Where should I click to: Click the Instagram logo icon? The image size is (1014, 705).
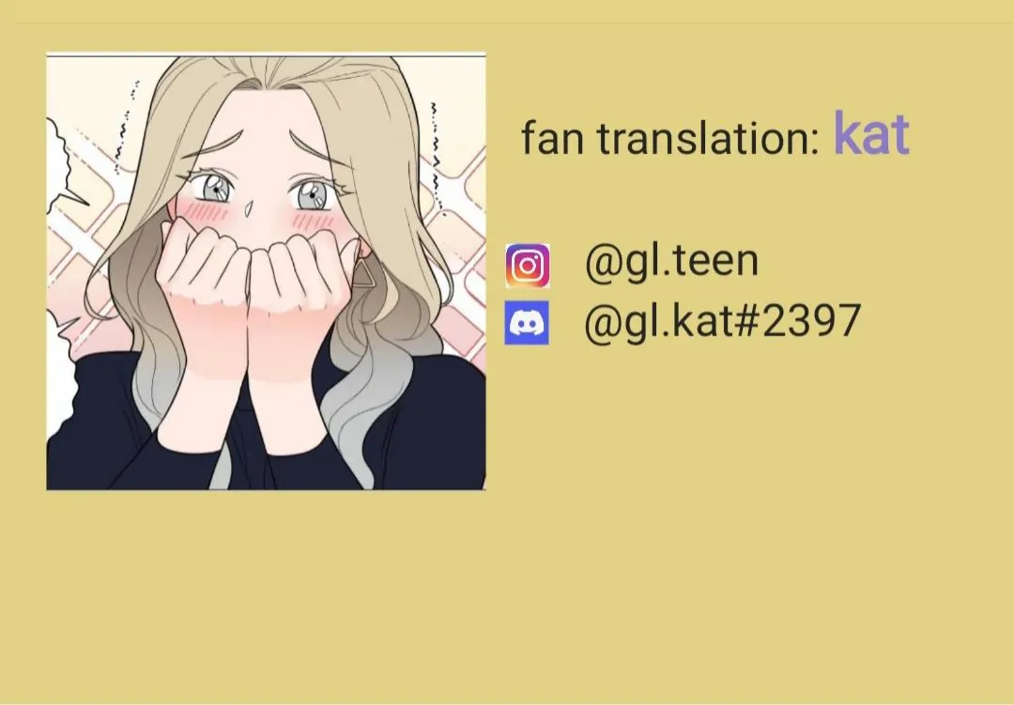point(528,265)
